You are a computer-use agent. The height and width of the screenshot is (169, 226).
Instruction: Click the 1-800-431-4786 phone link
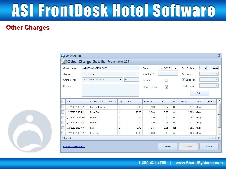152,163
